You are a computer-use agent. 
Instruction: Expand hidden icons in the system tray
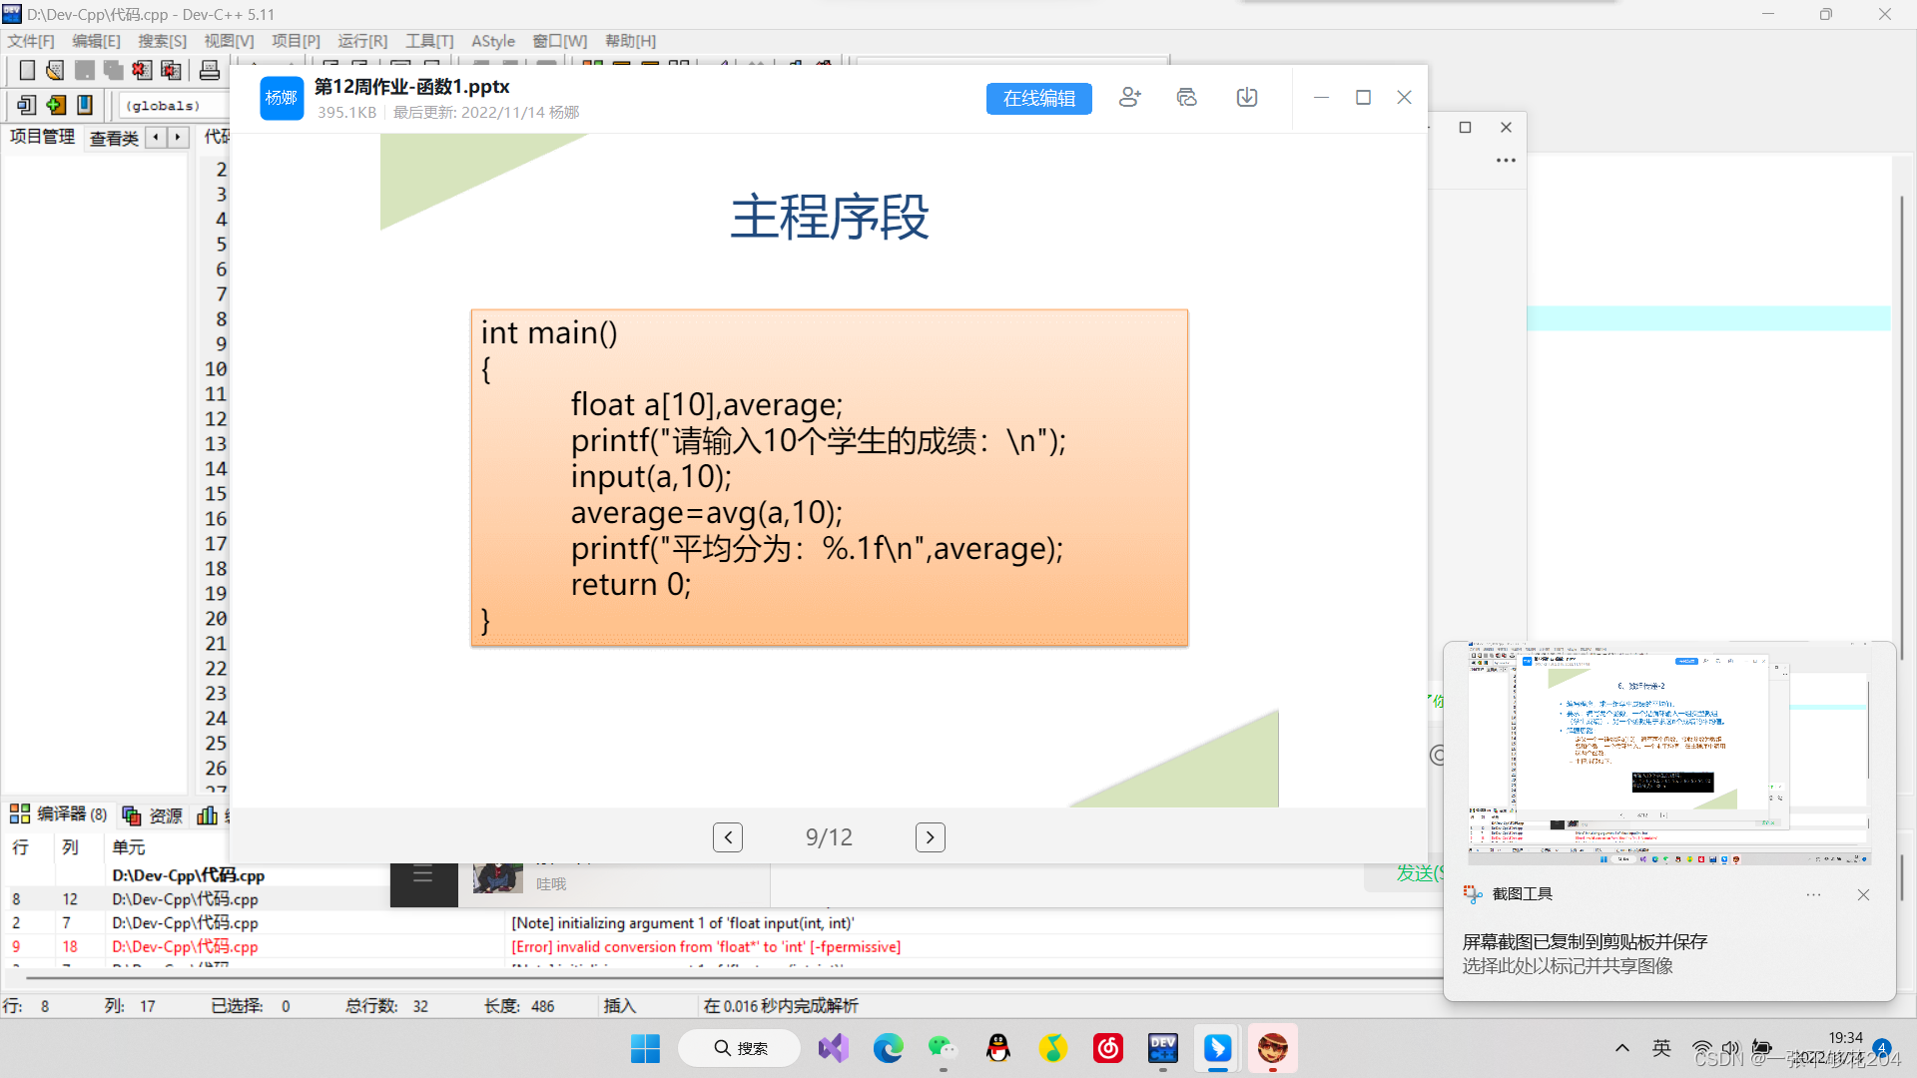pyautogui.click(x=1621, y=1048)
